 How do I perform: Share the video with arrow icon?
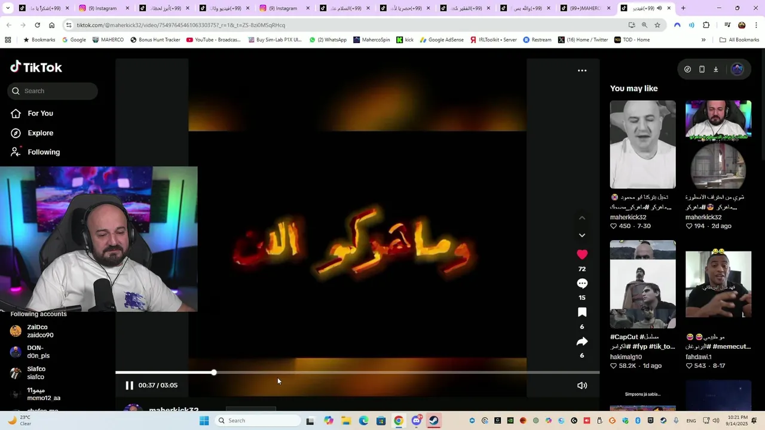pyautogui.click(x=582, y=342)
